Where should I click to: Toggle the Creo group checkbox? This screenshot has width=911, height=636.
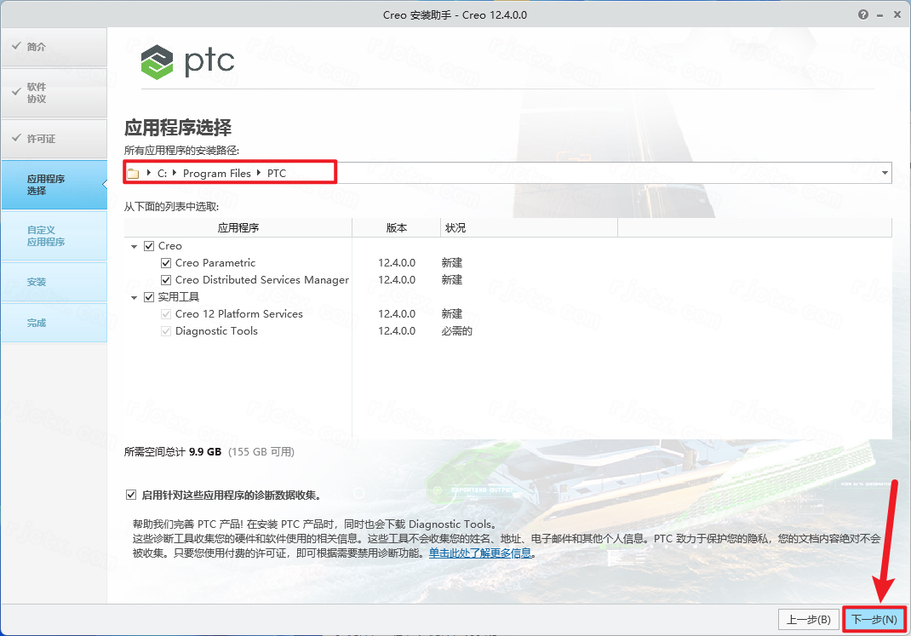(x=149, y=246)
